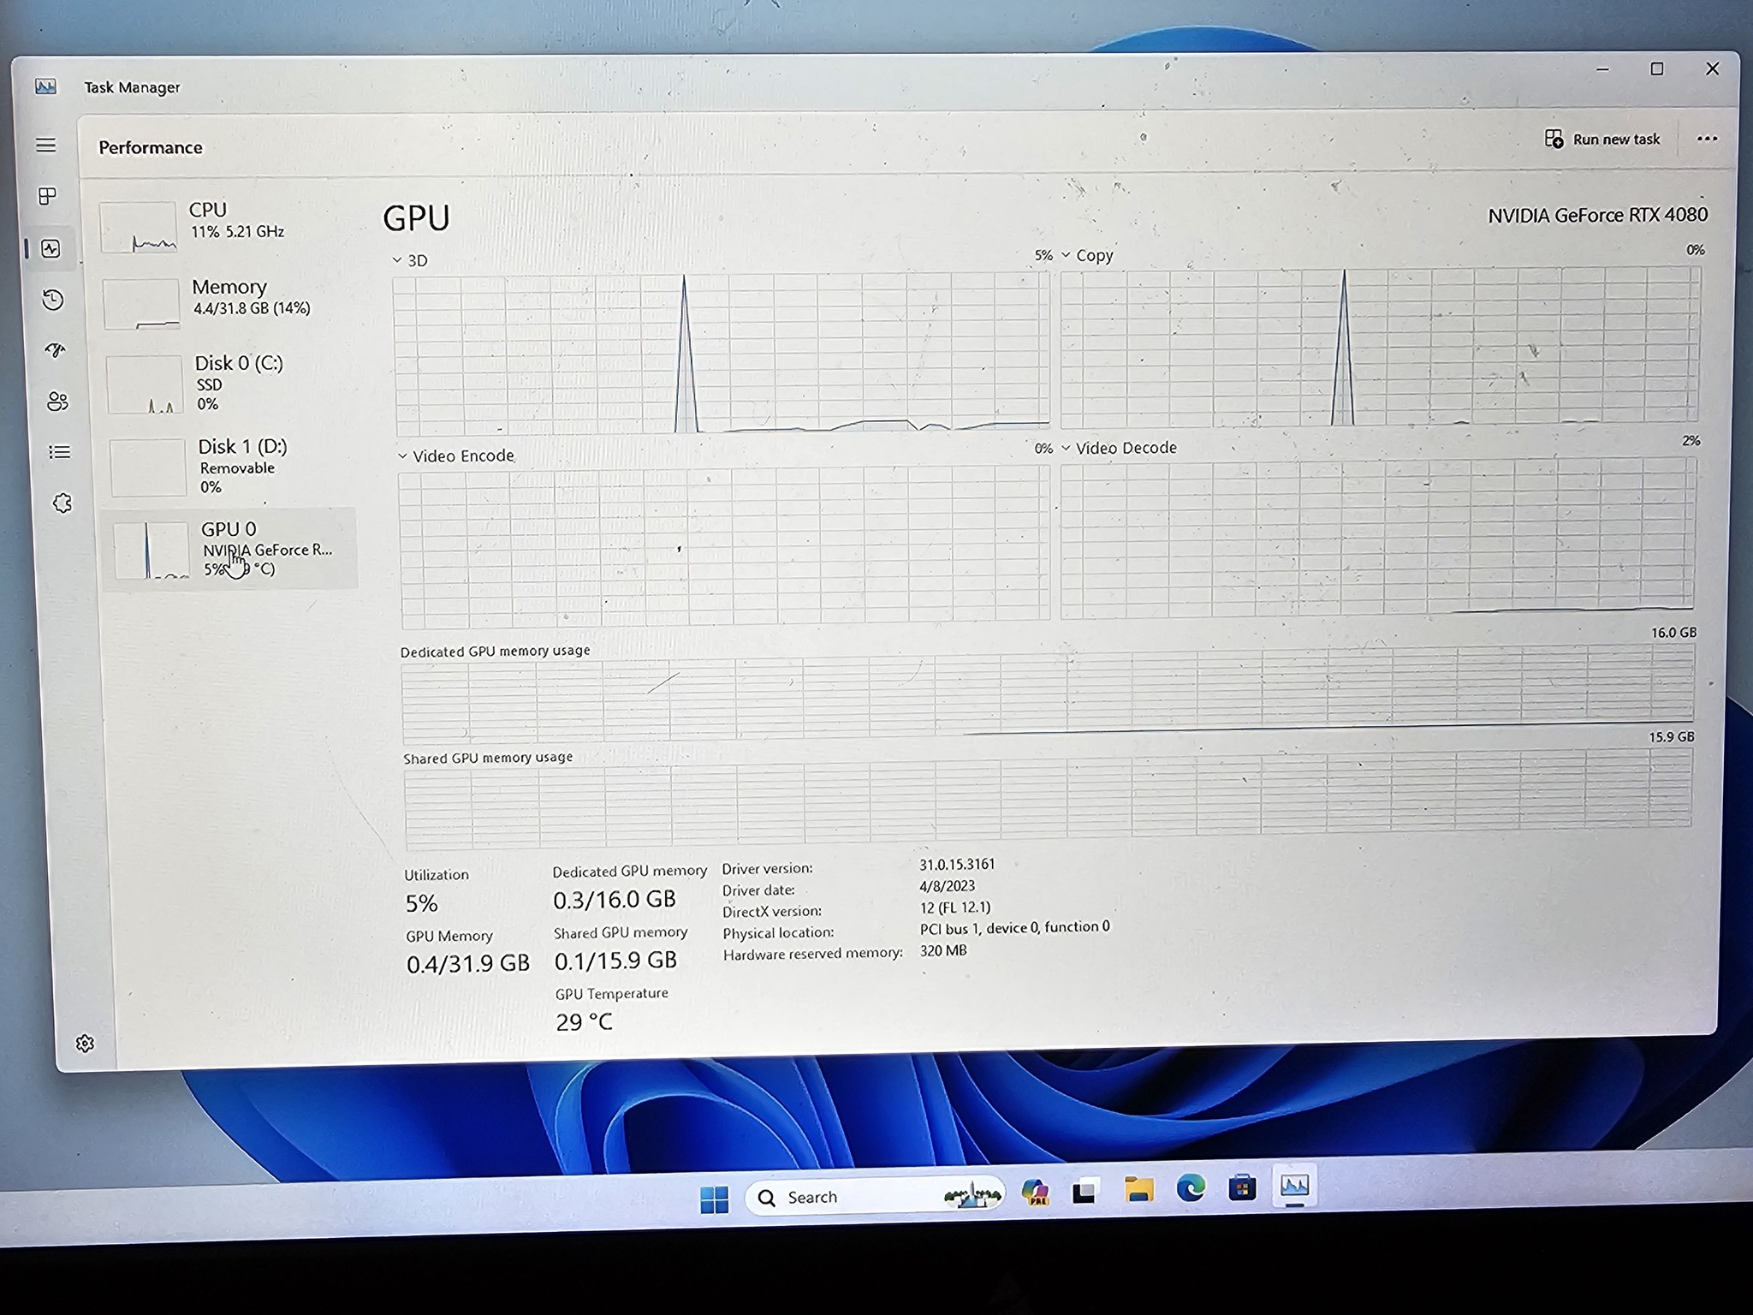Viewport: 1753px width, 1315px height.
Task: Open Copilot preview from the taskbar
Action: point(1035,1192)
